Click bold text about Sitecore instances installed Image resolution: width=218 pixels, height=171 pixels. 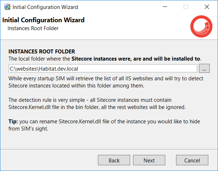tap(136, 59)
